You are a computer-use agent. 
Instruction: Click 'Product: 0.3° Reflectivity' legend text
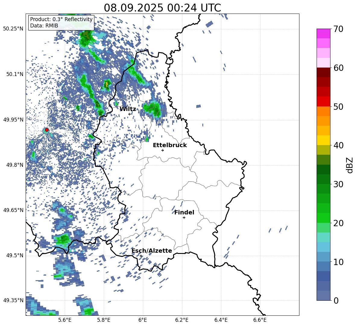pos(61,19)
